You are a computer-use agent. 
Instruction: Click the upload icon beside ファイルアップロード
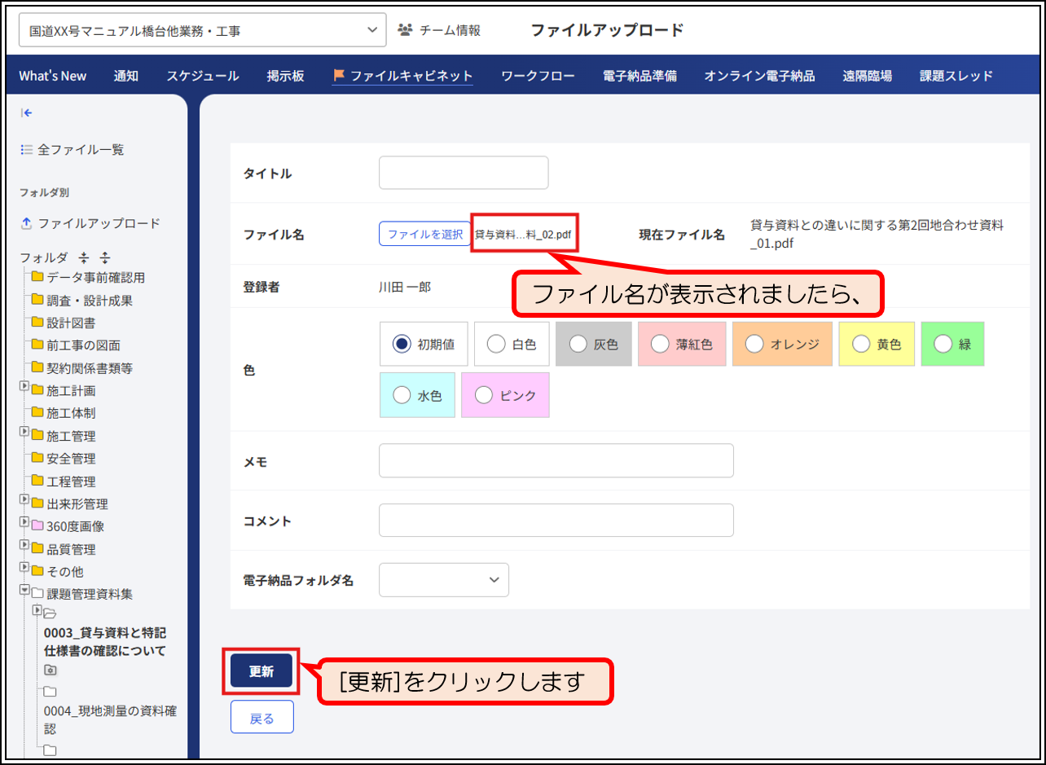tap(26, 223)
